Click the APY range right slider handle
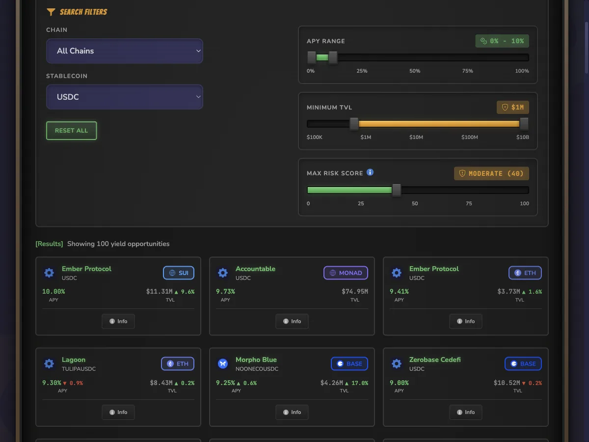Screen dimensions: 589x442 click(x=333, y=57)
